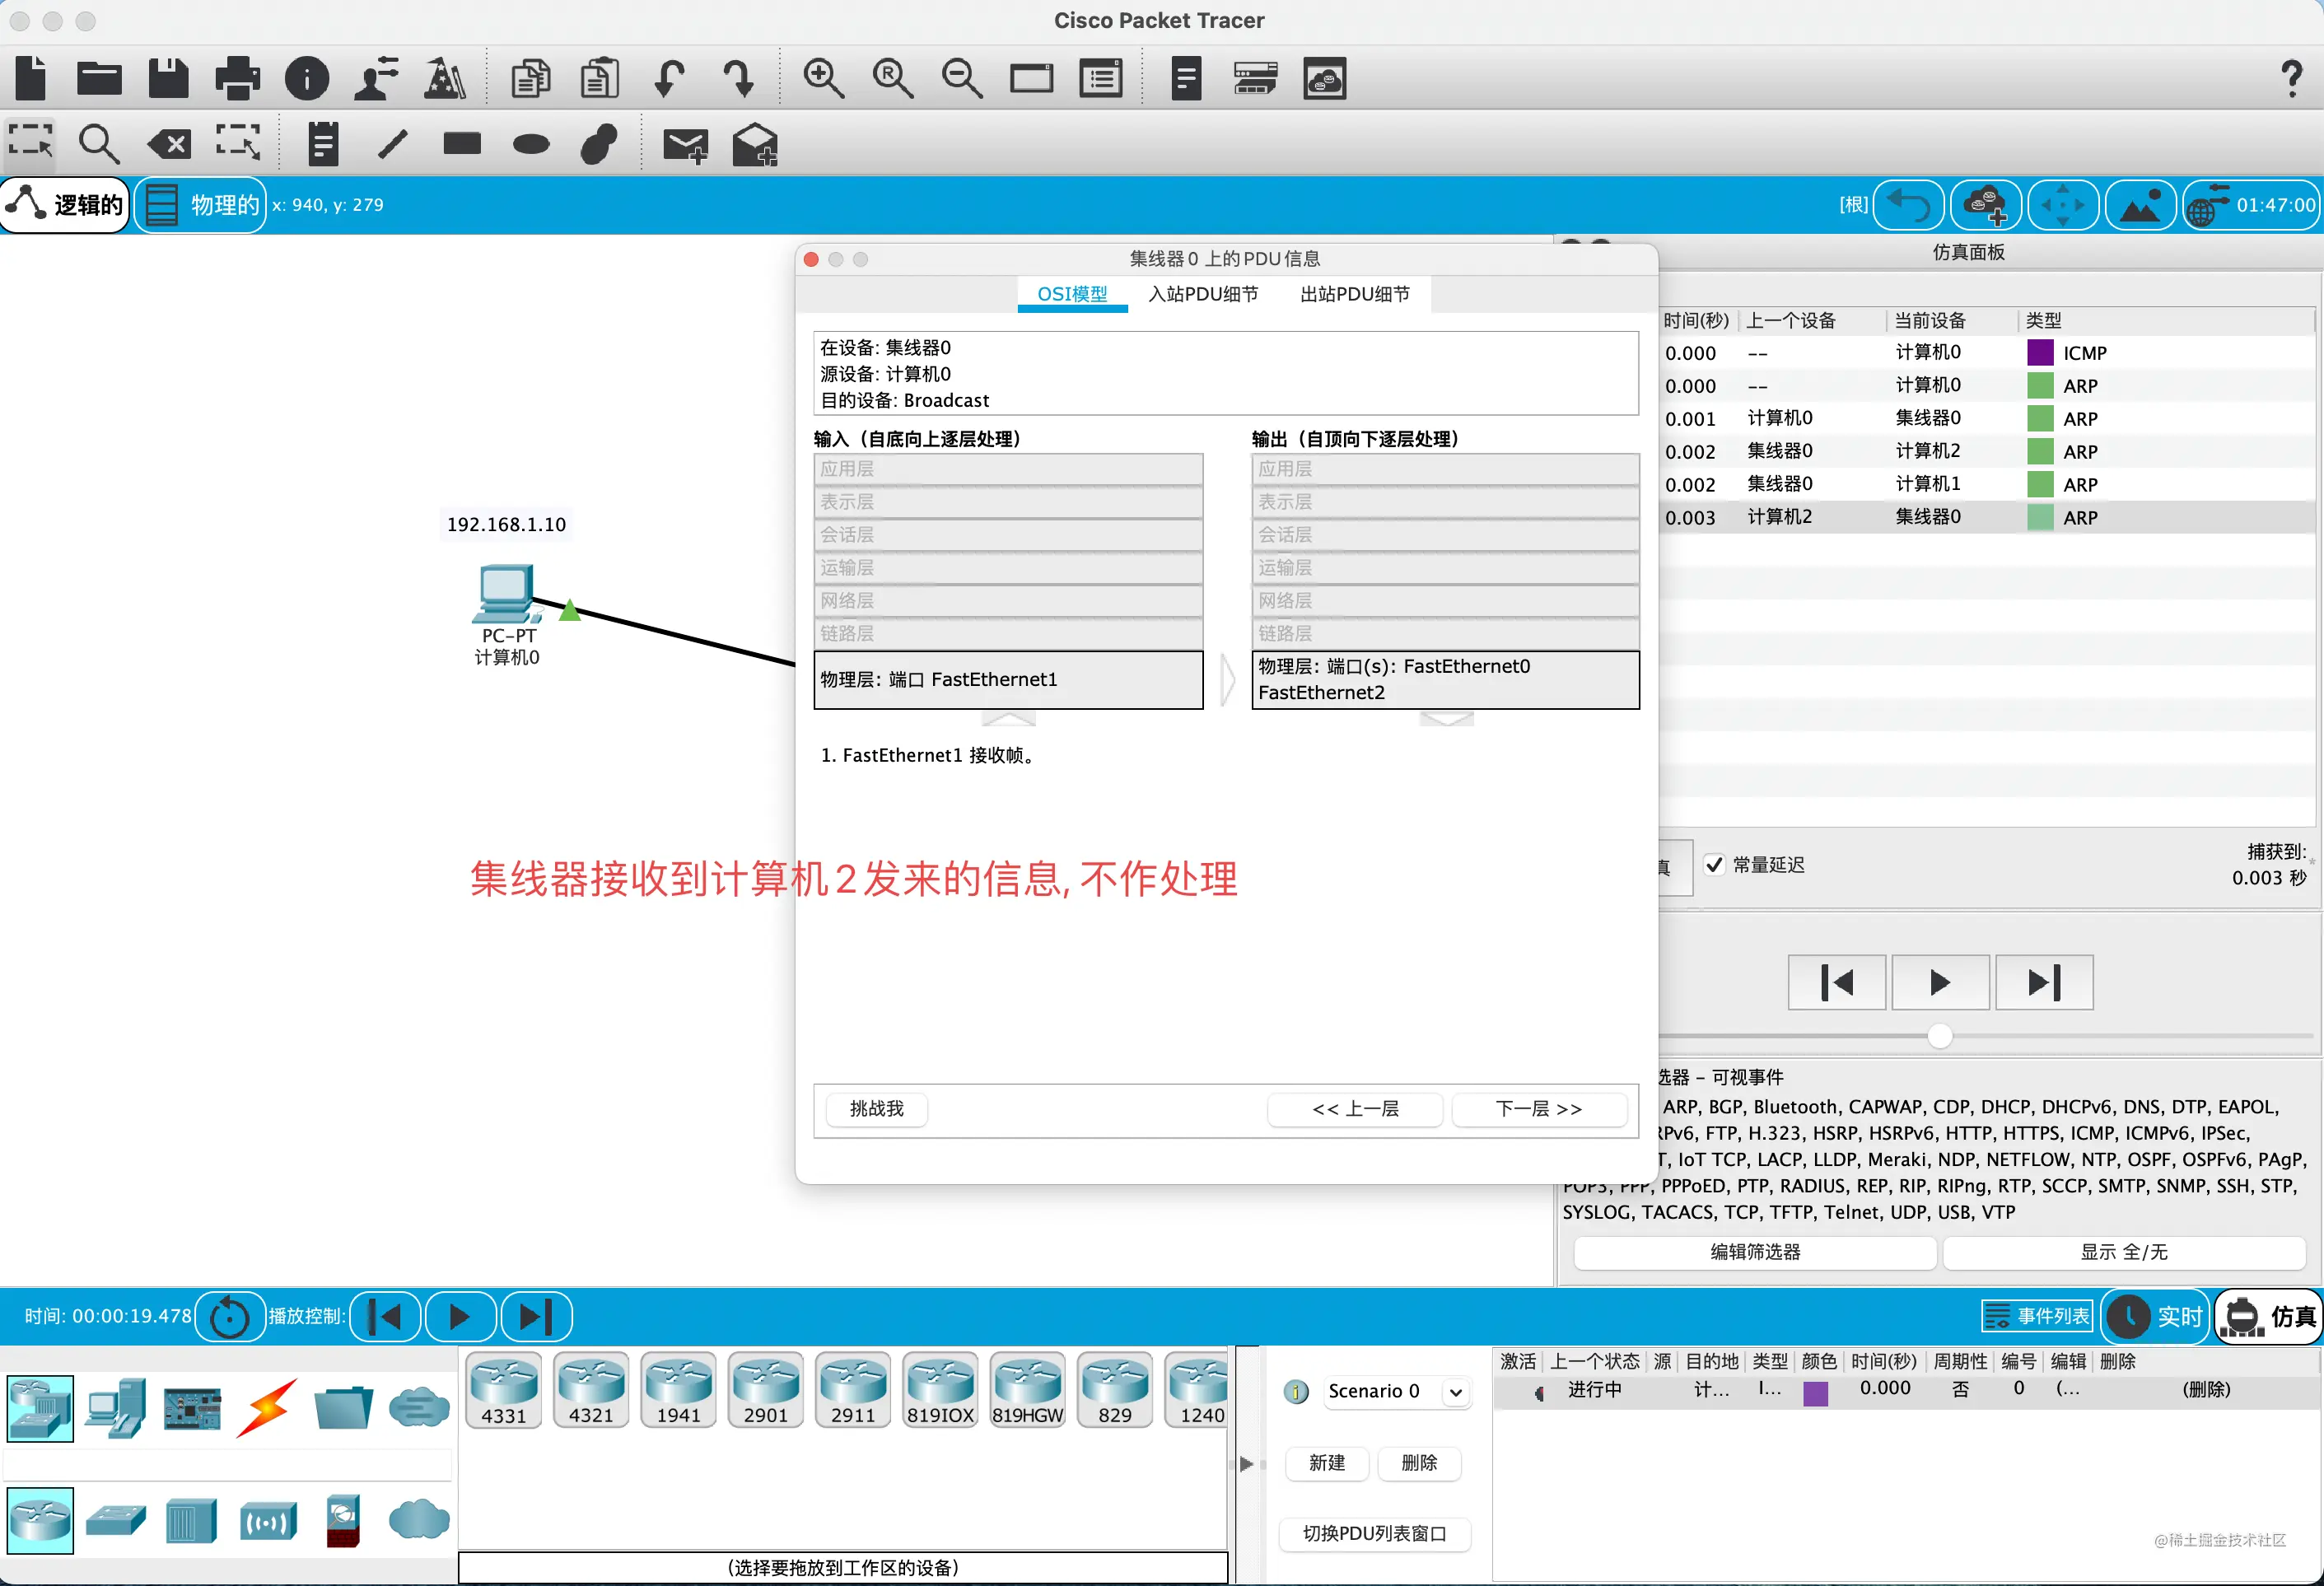
Task: Choose the Select tool in the second toolbar
Action: (x=31, y=144)
